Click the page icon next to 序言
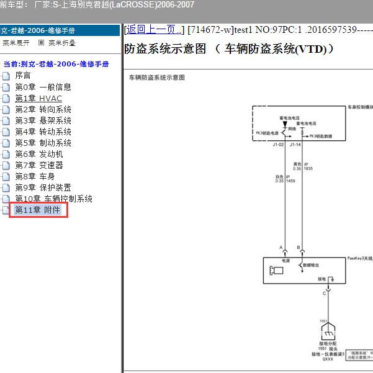Screen dimensions: 373x373 (6, 76)
